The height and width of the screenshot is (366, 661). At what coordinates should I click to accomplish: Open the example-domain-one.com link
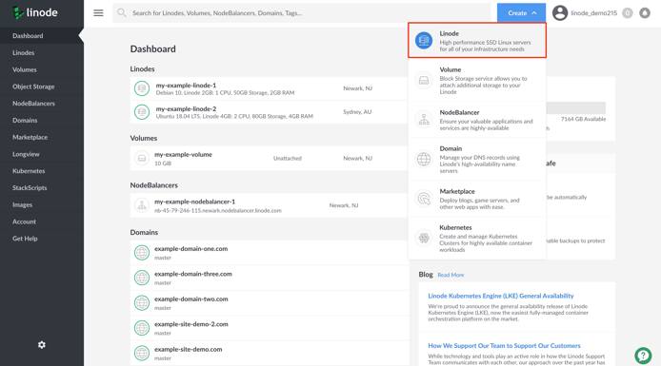pyautogui.click(x=190, y=249)
